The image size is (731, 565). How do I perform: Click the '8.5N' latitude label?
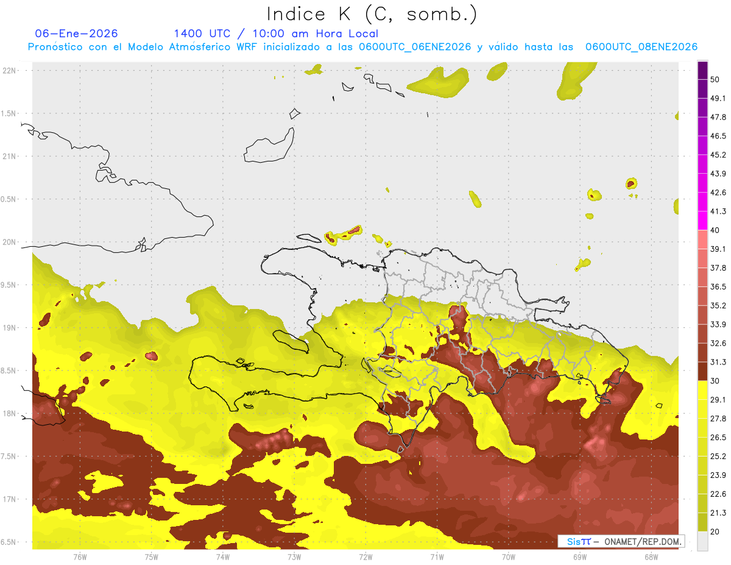click(x=9, y=371)
